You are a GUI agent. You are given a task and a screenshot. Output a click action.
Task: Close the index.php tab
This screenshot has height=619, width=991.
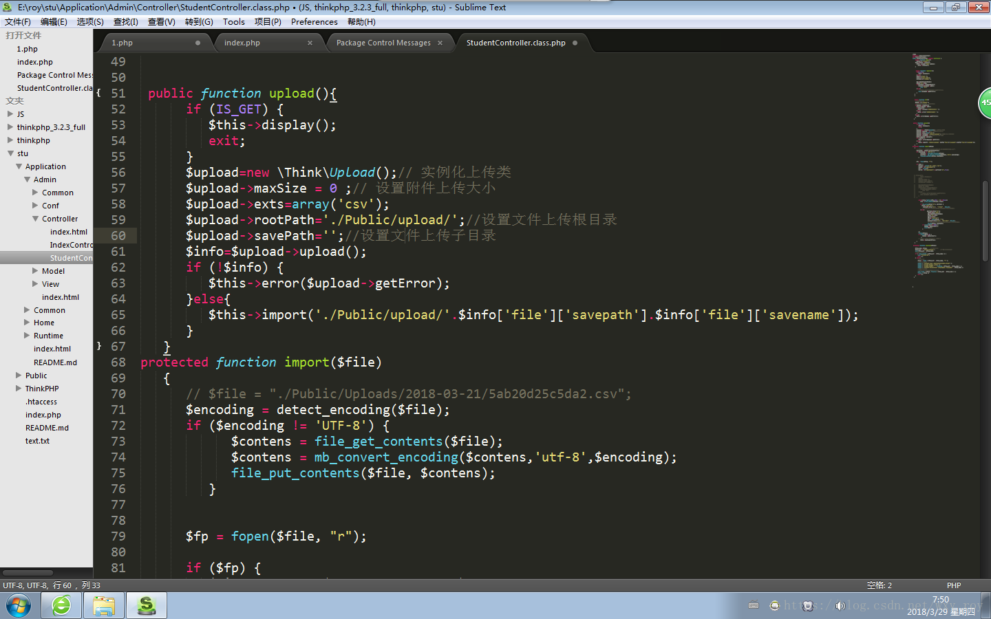pos(310,43)
